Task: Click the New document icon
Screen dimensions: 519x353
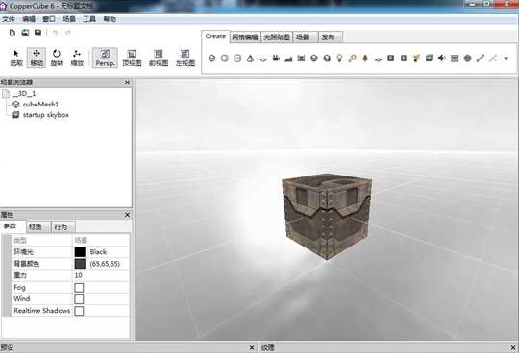Action: pyautogui.click(x=12, y=33)
